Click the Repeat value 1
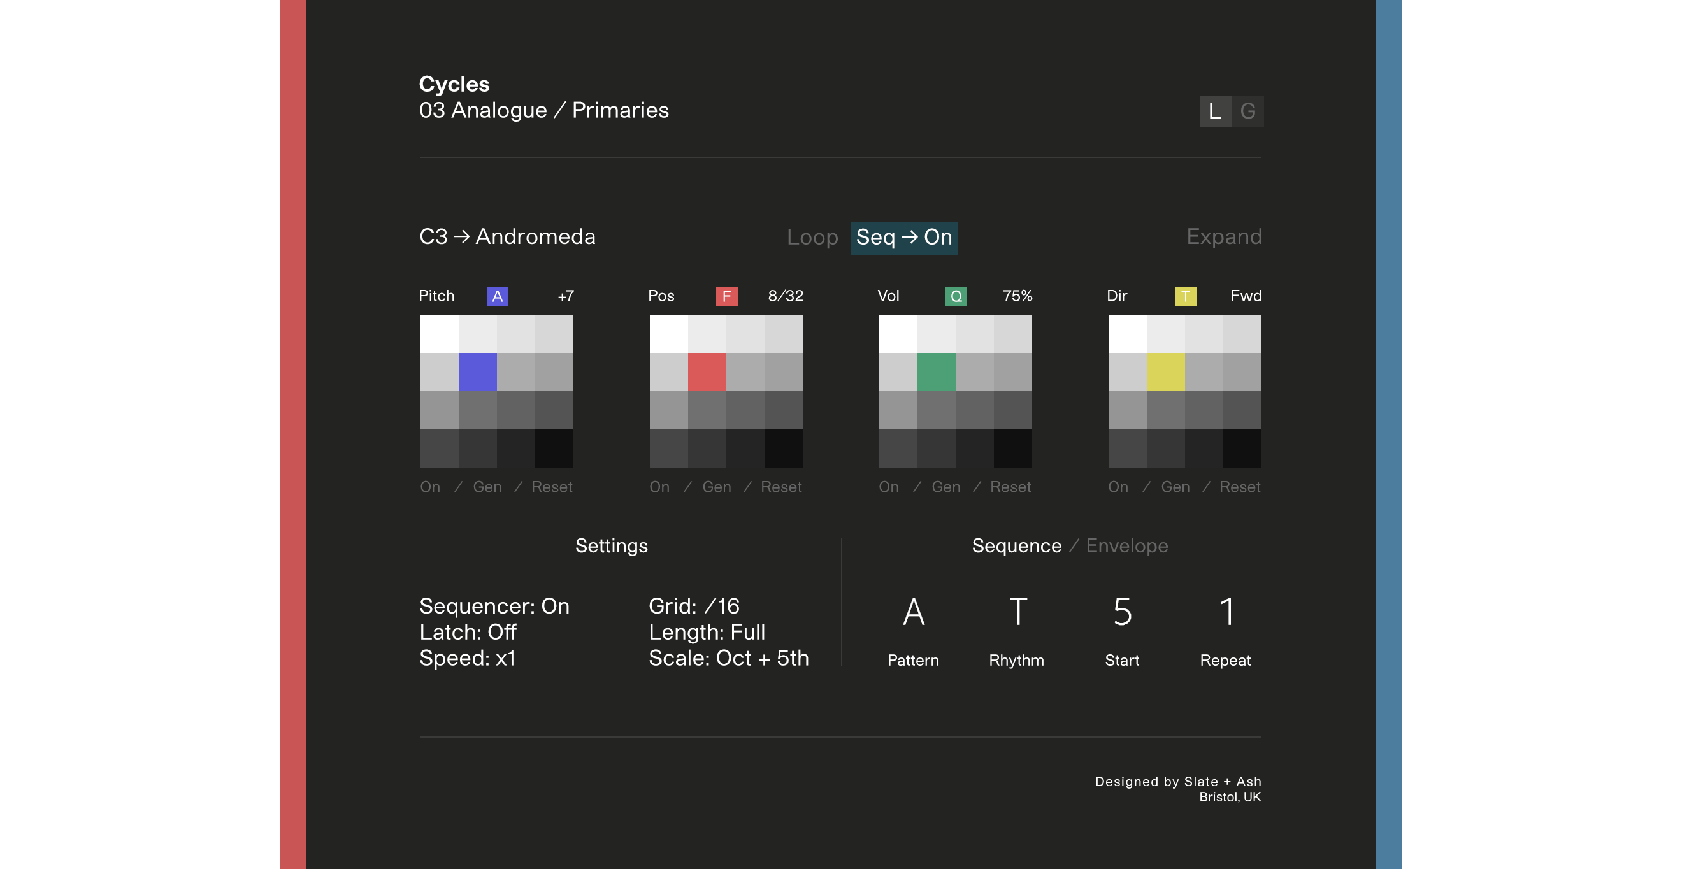 (x=1226, y=612)
